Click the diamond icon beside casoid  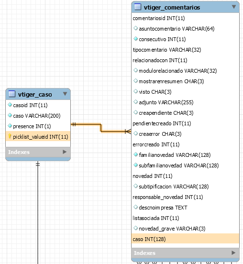[x=10, y=105]
